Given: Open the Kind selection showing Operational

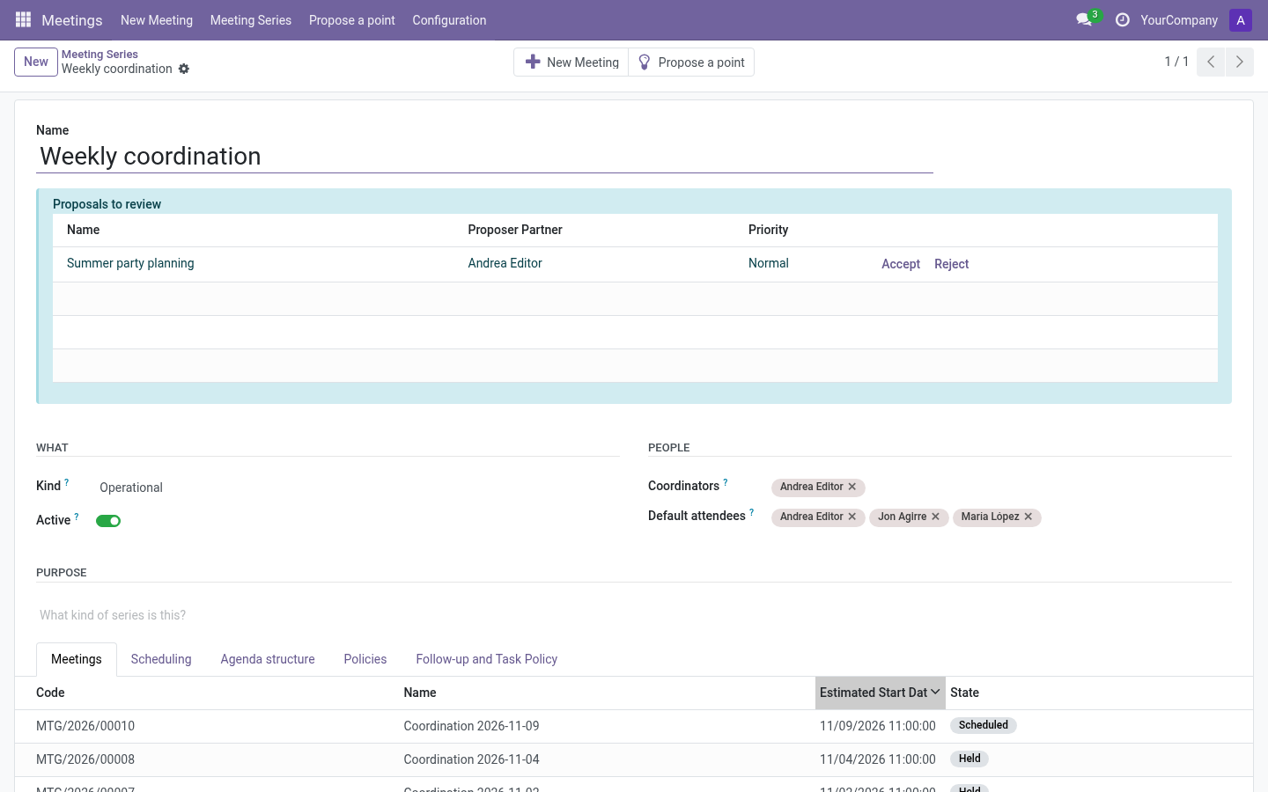Looking at the screenshot, I should pos(358,488).
